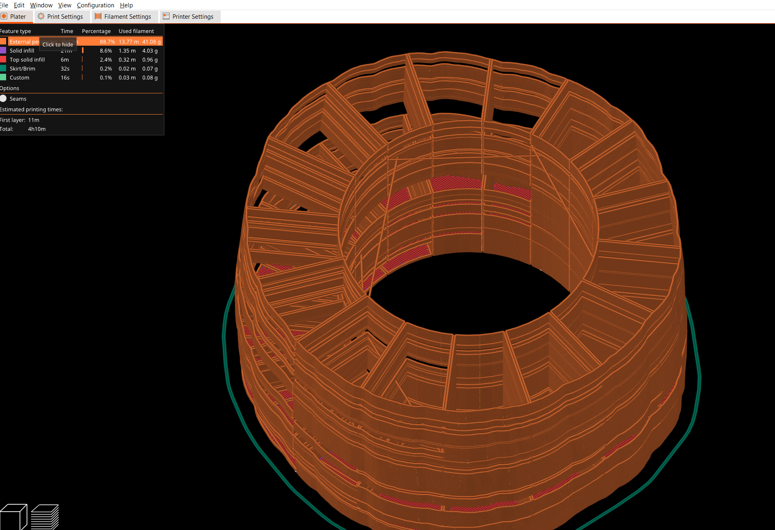Open the Help menu
The height and width of the screenshot is (530, 775).
(x=126, y=5)
